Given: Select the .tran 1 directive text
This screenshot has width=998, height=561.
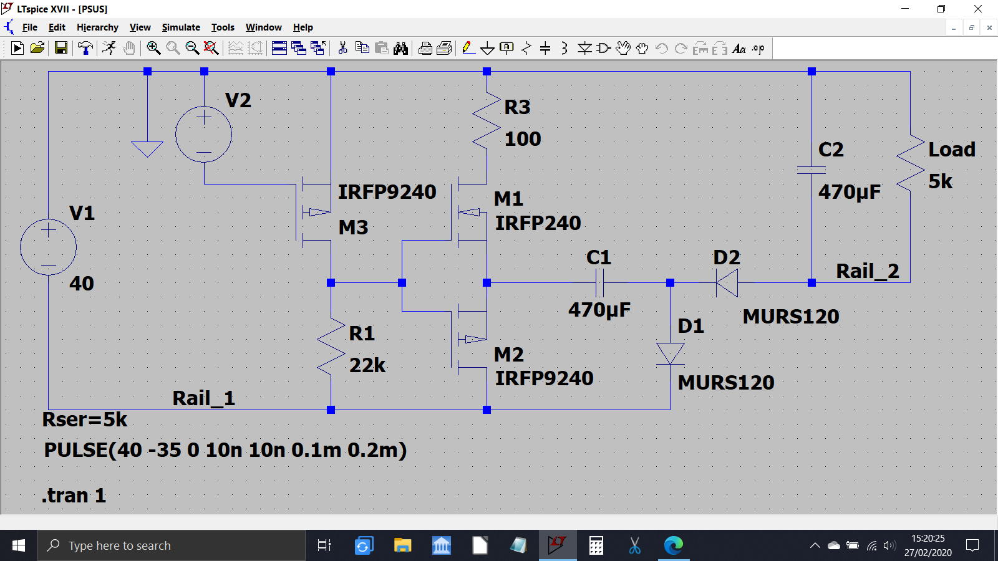Looking at the screenshot, I should pyautogui.click(x=74, y=496).
